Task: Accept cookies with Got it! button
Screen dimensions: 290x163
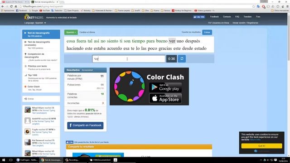Action: pyautogui.click(x=262, y=146)
